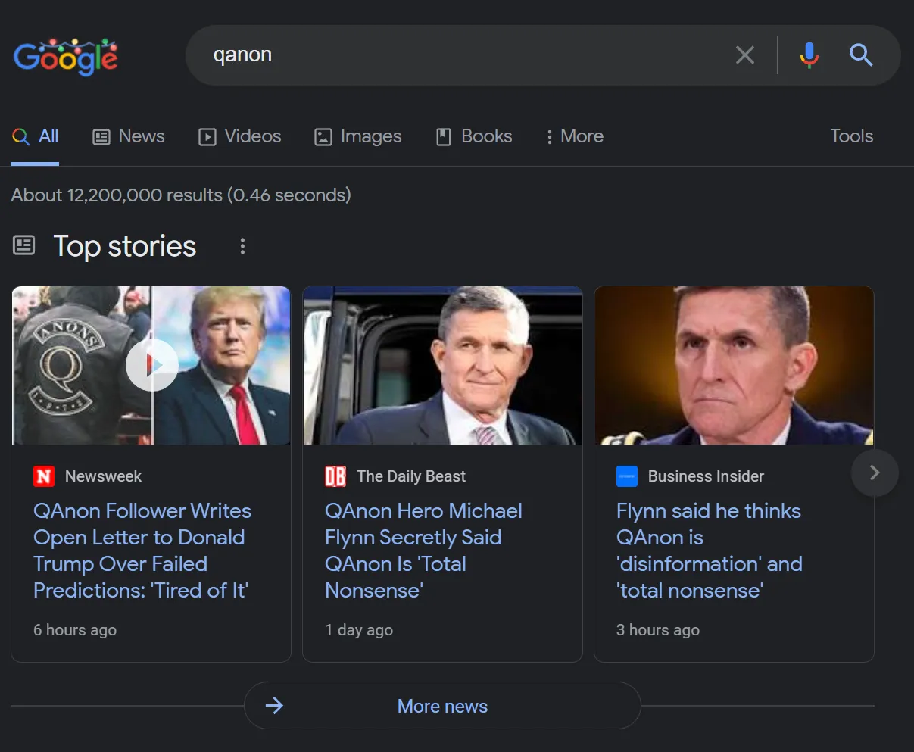
Task: Open 'QAnon Hero Michael Flynn Secretly Said' headline
Action: (x=423, y=551)
